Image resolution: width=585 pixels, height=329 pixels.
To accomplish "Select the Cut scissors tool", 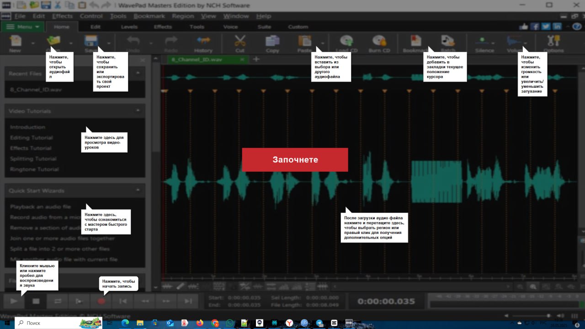I will coord(240,41).
